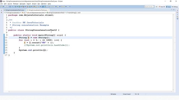Image resolution: width=179 pixels, height=100 pixels.
Task: Click StringConcatenation project in breadcrumb
Action: (x=13, y=13)
